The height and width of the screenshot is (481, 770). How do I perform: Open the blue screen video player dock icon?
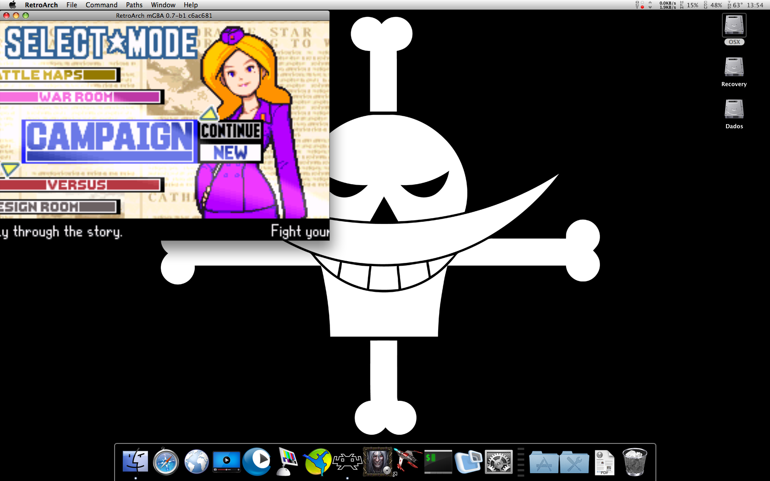[x=226, y=462]
